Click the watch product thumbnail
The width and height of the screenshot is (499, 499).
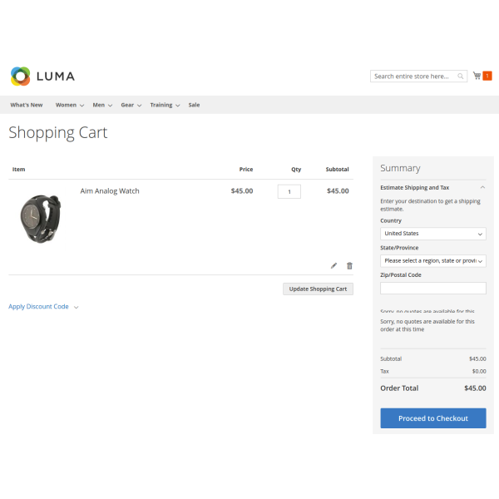[x=39, y=219]
